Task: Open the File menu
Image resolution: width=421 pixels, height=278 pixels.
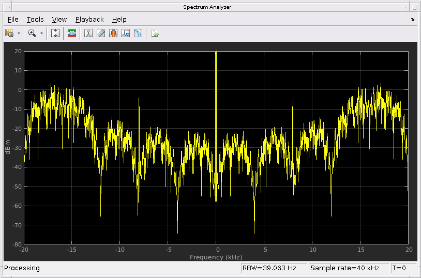Action: point(13,20)
